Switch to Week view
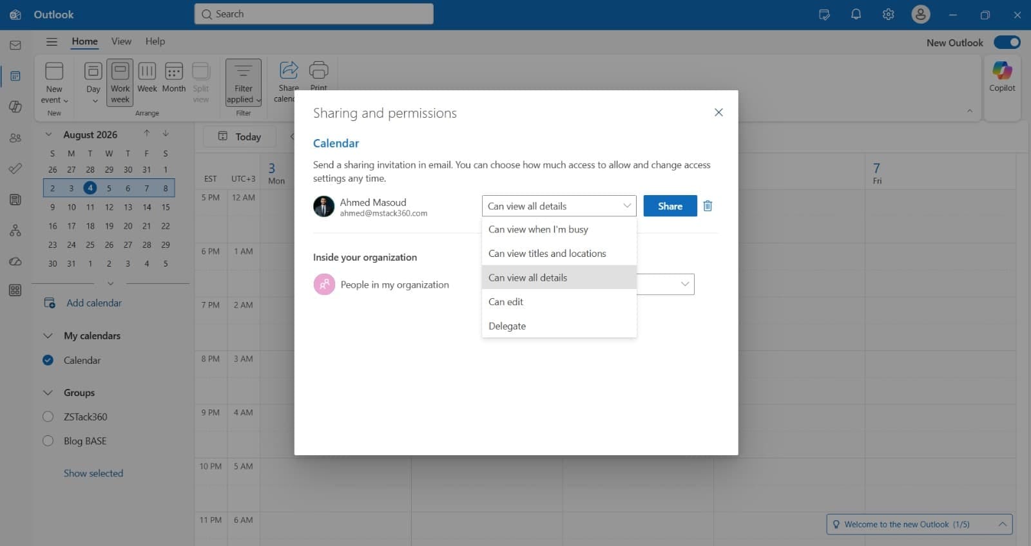The image size is (1031, 546). tap(147, 77)
